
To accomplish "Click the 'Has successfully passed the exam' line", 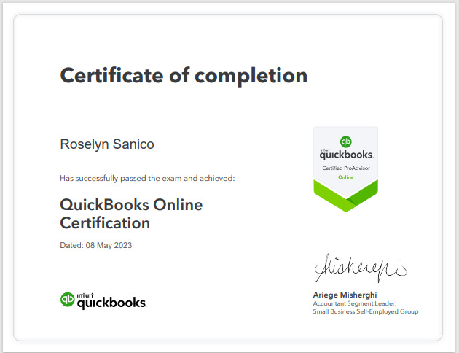I will tap(147, 178).
